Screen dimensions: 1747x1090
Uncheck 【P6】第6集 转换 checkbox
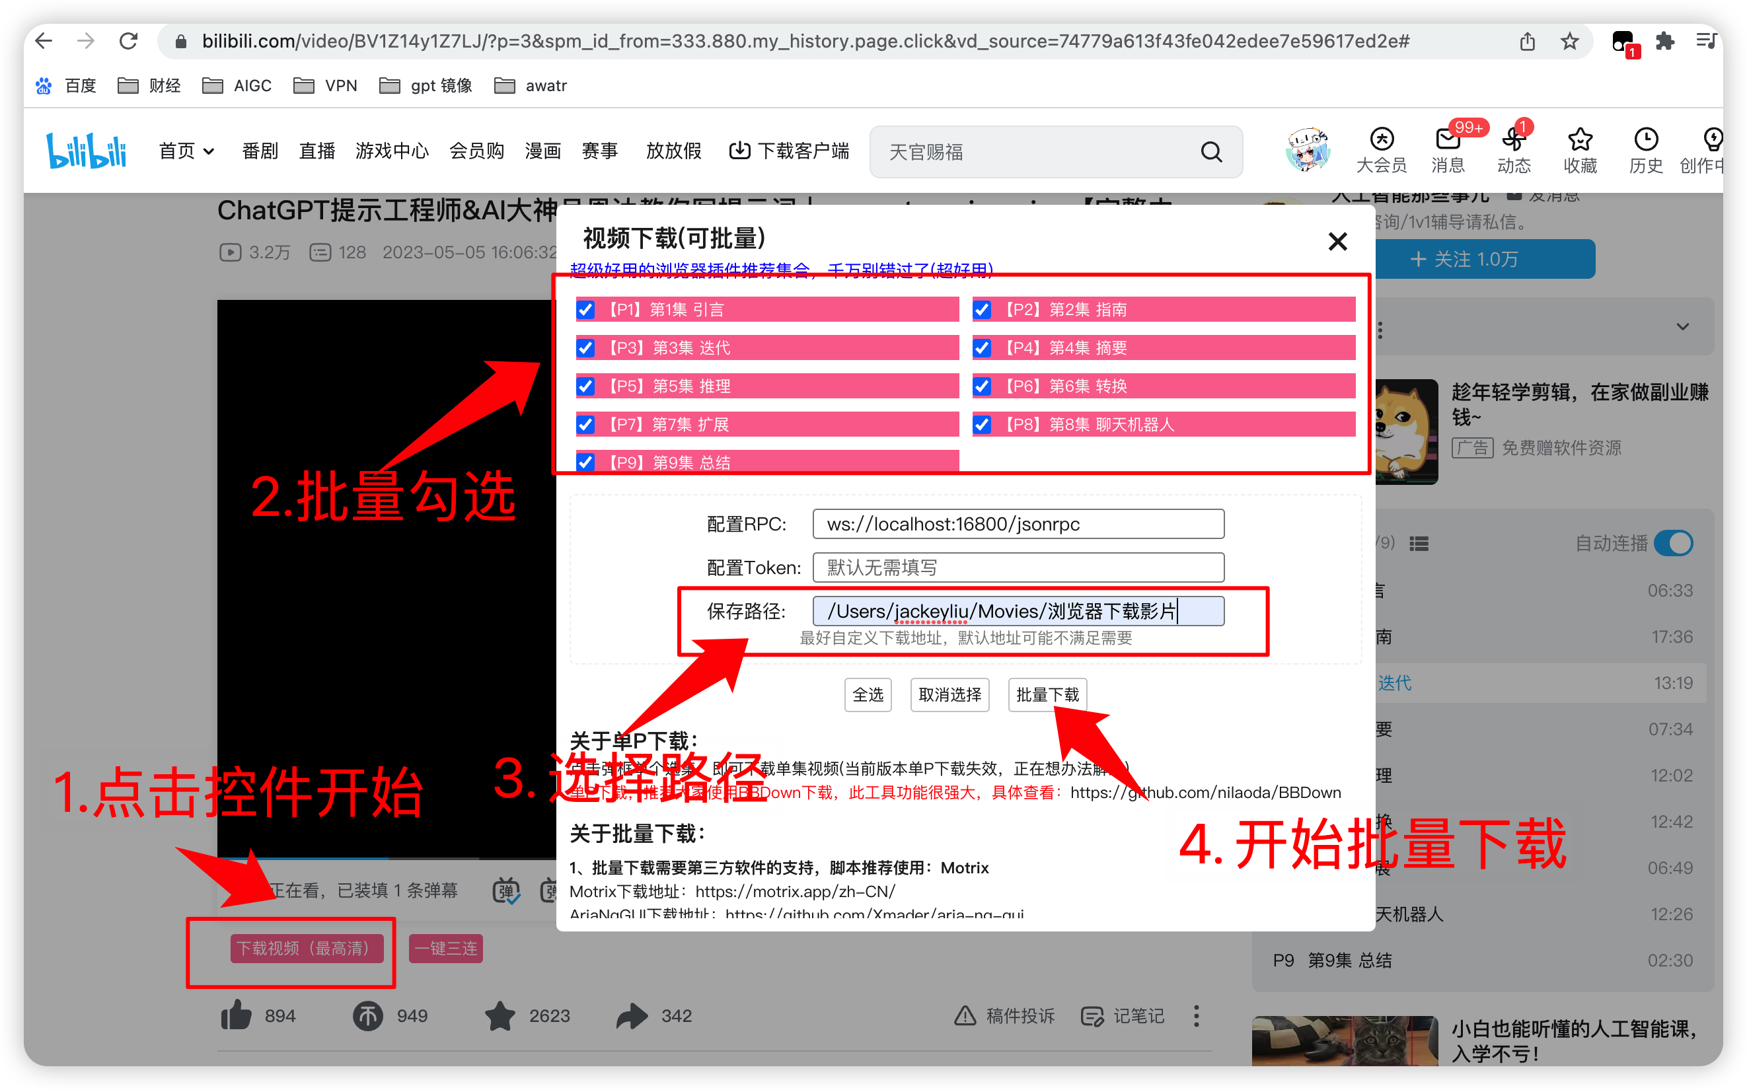tap(981, 386)
